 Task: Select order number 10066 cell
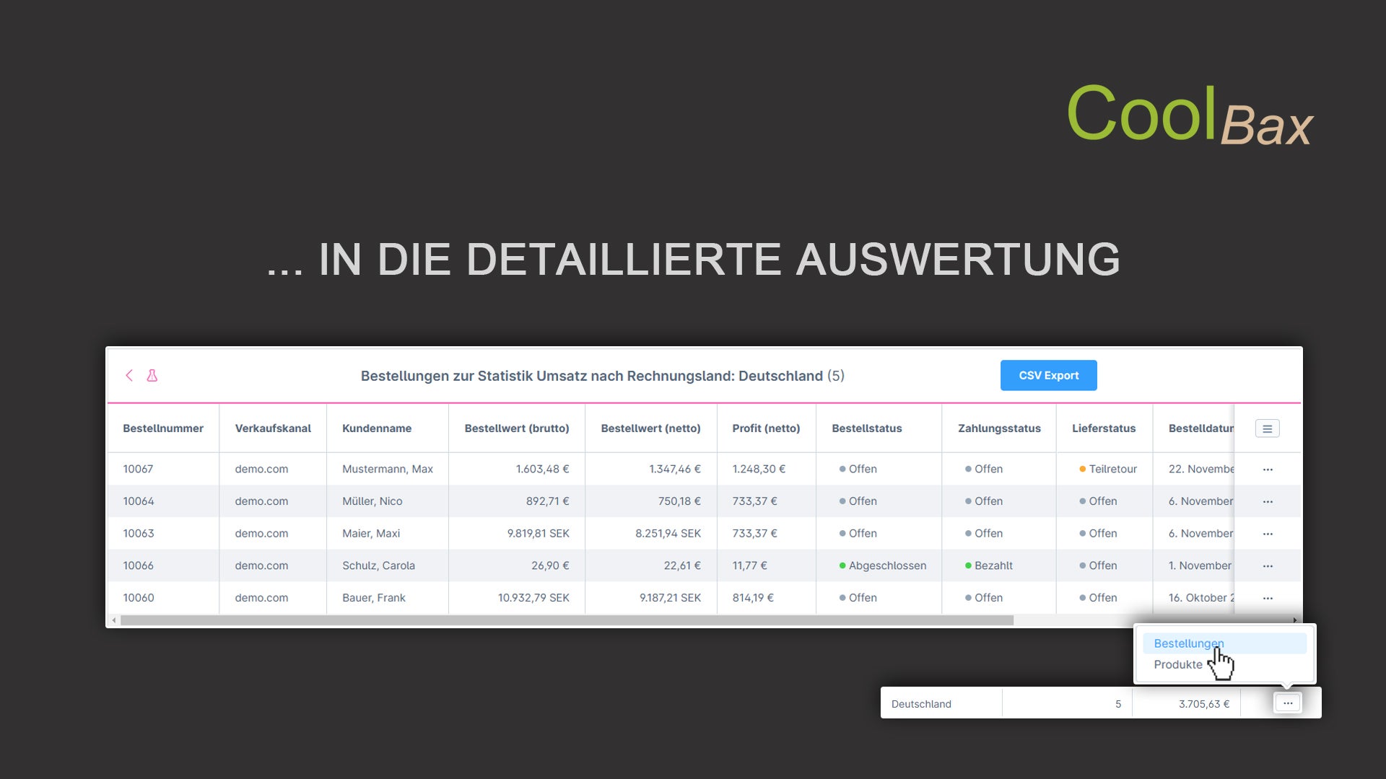[138, 565]
